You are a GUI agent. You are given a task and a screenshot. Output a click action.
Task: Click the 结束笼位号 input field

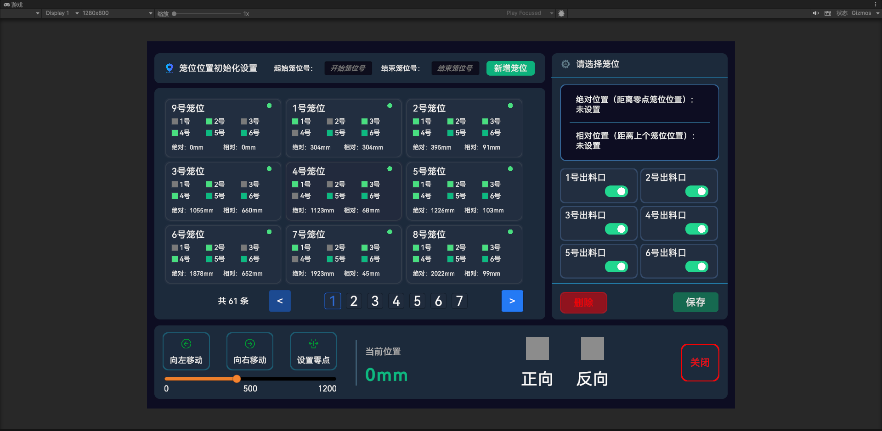(455, 68)
